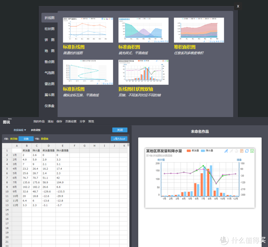This screenshot has width=268, height=247.
Task: Select empty cell A1 in the spreadsheet
Action: tap(17, 150)
